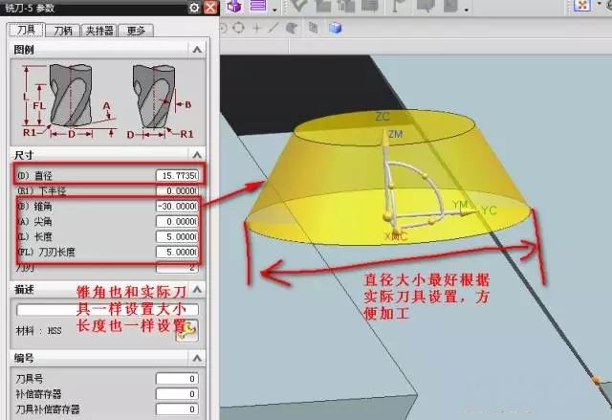Open the dropdown arrow beside the purple lines icon
The width and height of the screenshot is (612, 420).
tap(274, 10)
